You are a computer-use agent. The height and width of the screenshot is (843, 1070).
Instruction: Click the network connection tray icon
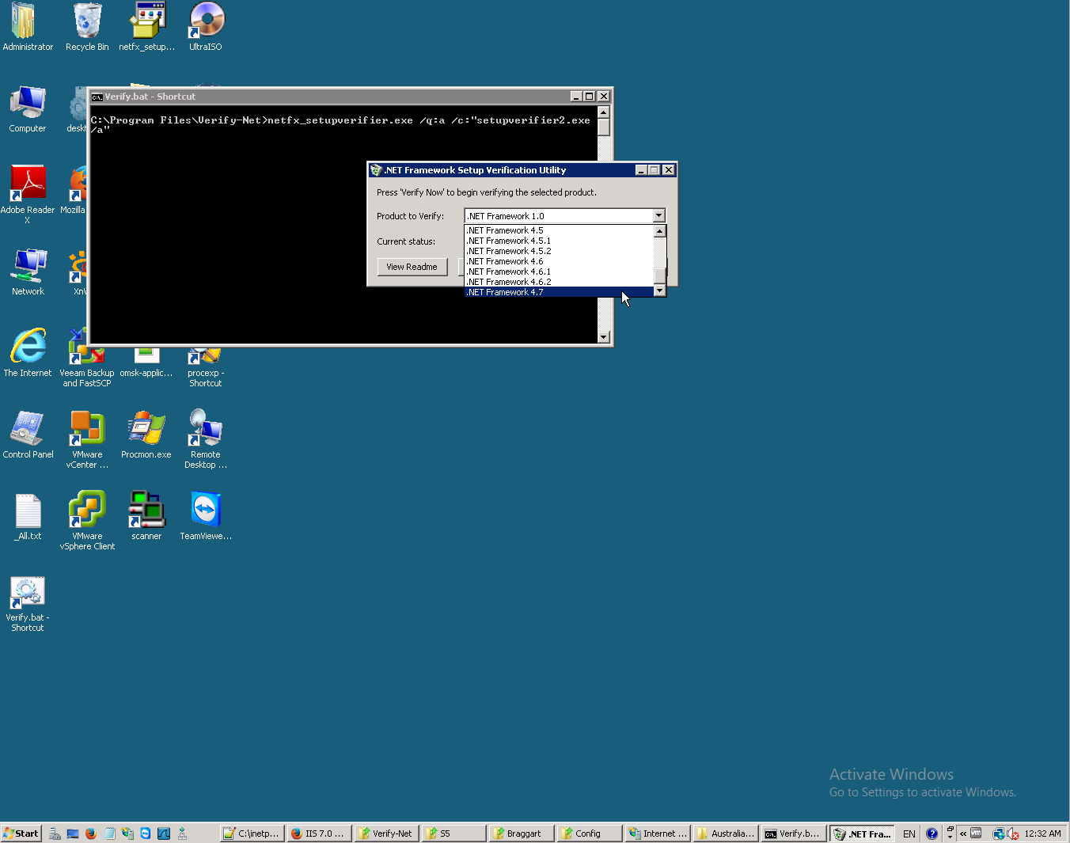pyautogui.click(x=999, y=834)
